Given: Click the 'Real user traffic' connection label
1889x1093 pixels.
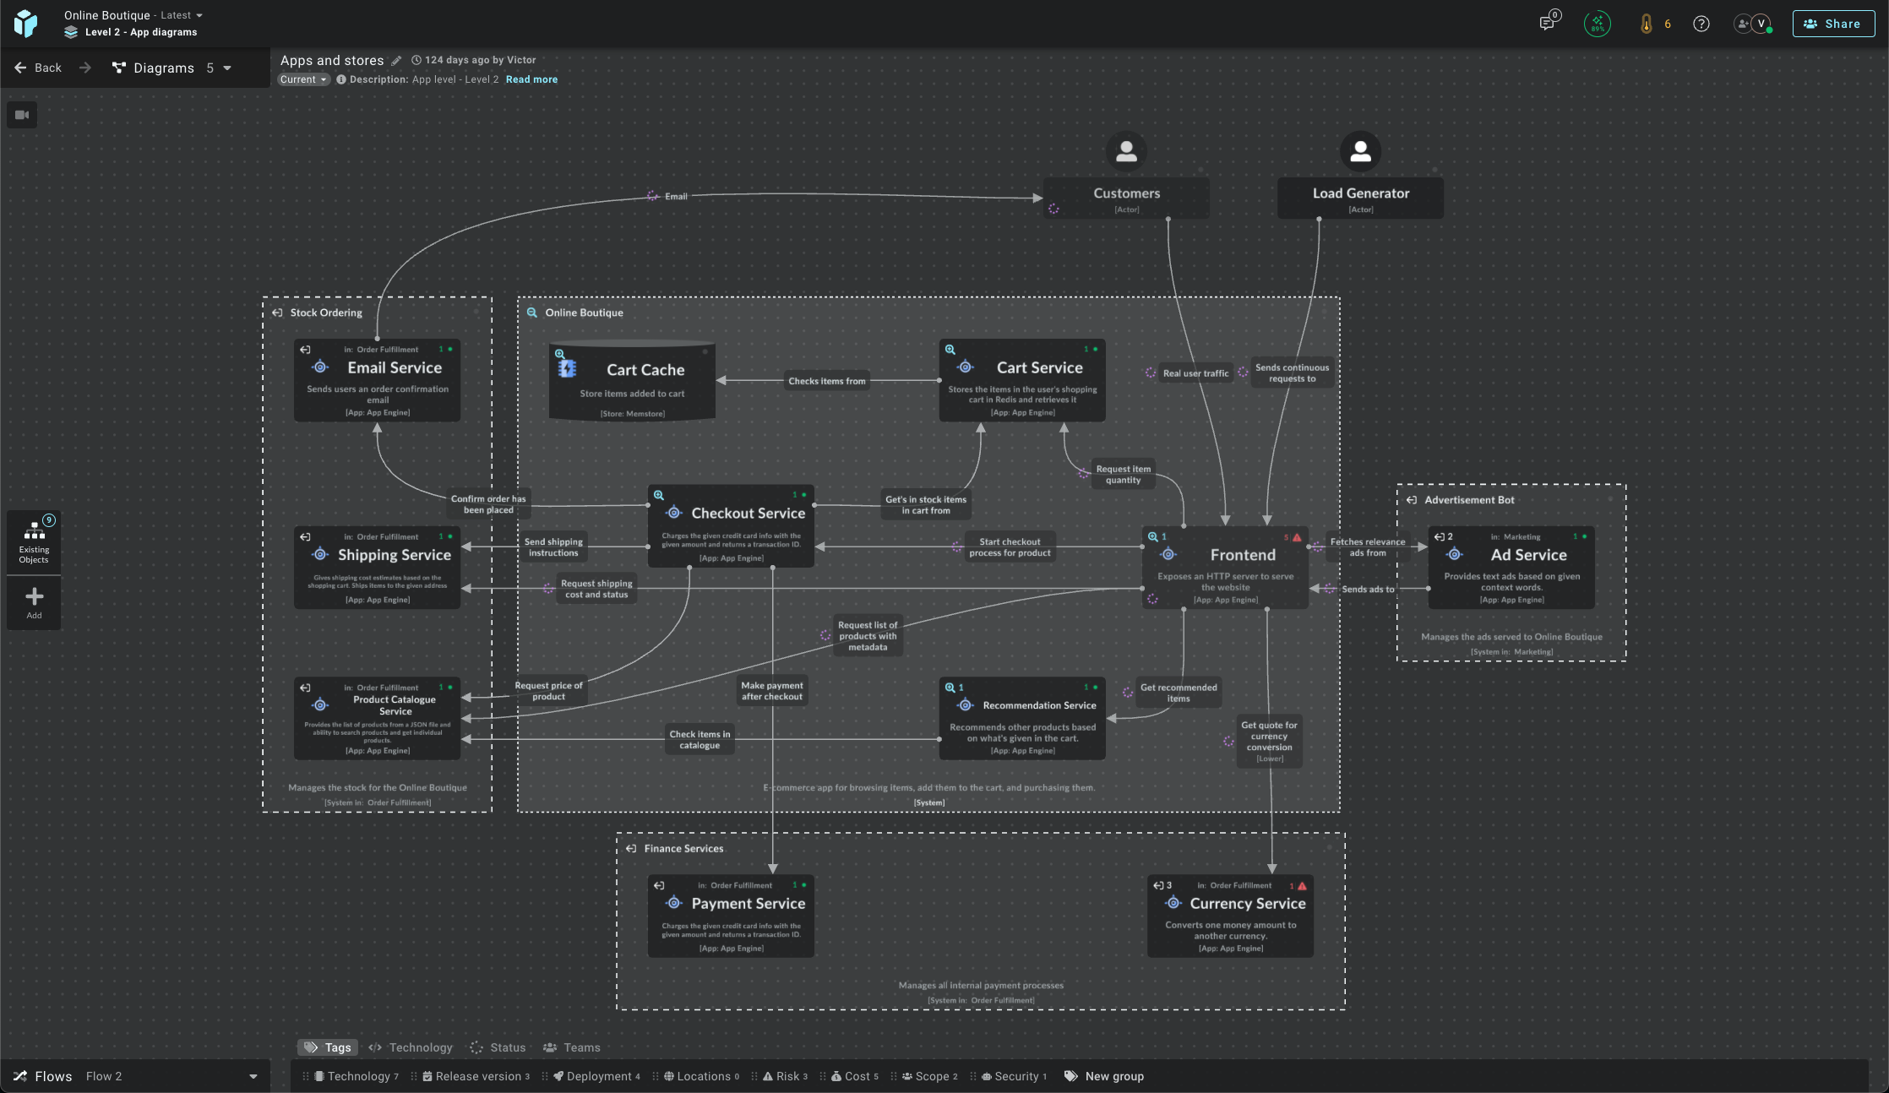Looking at the screenshot, I should click(1195, 373).
